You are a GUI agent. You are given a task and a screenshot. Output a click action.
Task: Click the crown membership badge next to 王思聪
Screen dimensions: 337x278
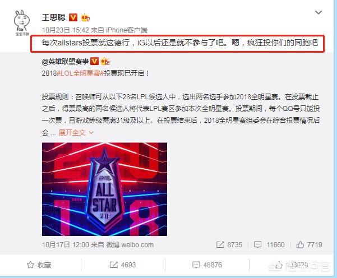coord(85,17)
